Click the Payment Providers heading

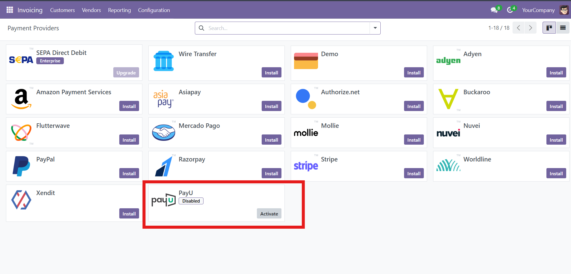pos(33,28)
